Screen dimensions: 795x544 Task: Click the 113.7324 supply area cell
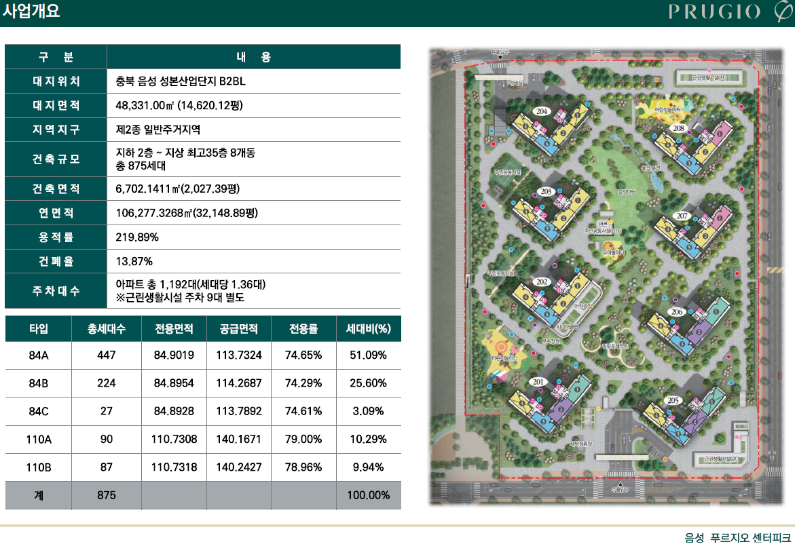point(239,355)
